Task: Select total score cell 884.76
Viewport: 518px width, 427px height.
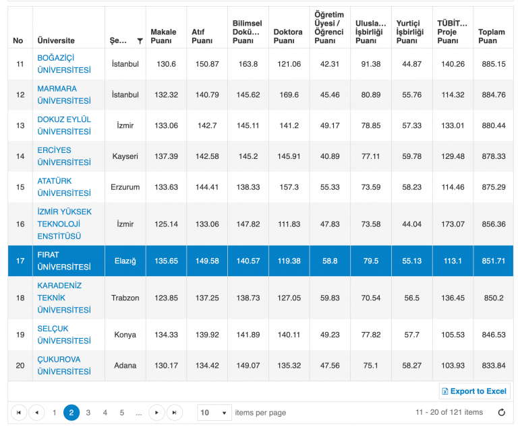Action: (x=494, y=95)
